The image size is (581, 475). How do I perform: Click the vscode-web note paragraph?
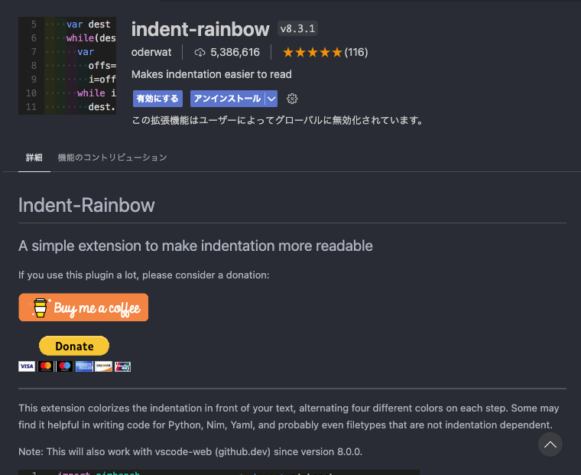click(190, 451)
